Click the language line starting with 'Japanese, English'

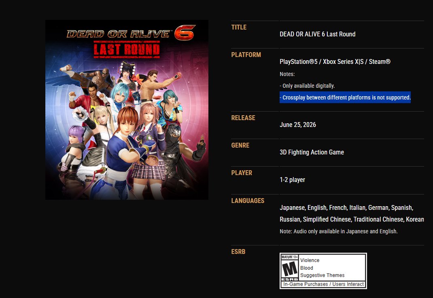pyautogui.click(x=346, y=208)
